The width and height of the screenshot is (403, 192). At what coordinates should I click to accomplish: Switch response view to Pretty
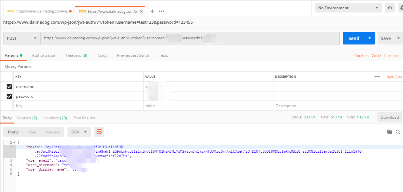13,132
